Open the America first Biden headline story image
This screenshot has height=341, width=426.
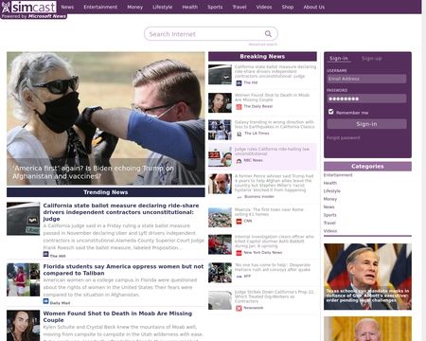[x=106, y=118]
